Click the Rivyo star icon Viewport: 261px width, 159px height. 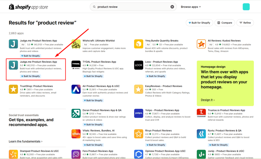click(138, 134)
